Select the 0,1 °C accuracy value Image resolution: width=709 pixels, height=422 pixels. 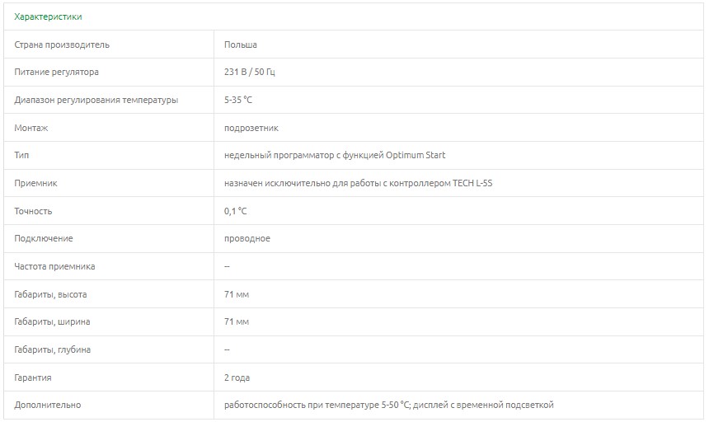tap(236, 211)
